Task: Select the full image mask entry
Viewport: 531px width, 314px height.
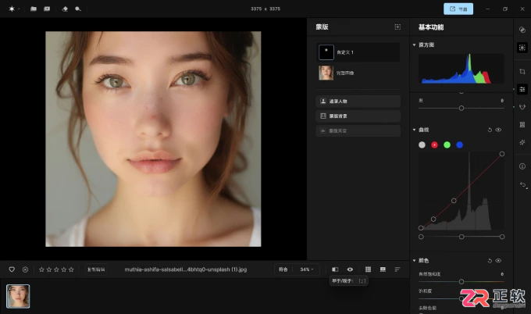Action: tap(358, 73)
